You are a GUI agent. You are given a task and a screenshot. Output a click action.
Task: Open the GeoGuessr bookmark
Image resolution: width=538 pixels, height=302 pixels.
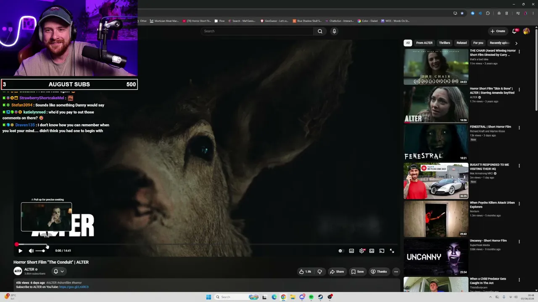[274, 21]
